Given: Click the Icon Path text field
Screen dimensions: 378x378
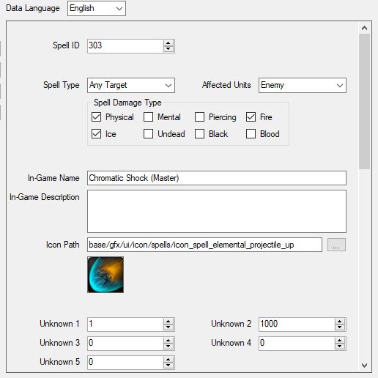Looking at the screenshot, I should point(204,245).
